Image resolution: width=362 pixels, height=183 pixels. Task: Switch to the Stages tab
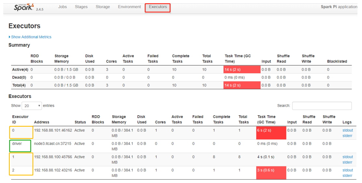[x=81, y=7]
